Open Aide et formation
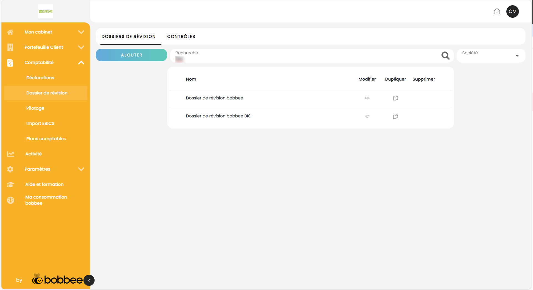The image size is (533, 290). [44, 184]
